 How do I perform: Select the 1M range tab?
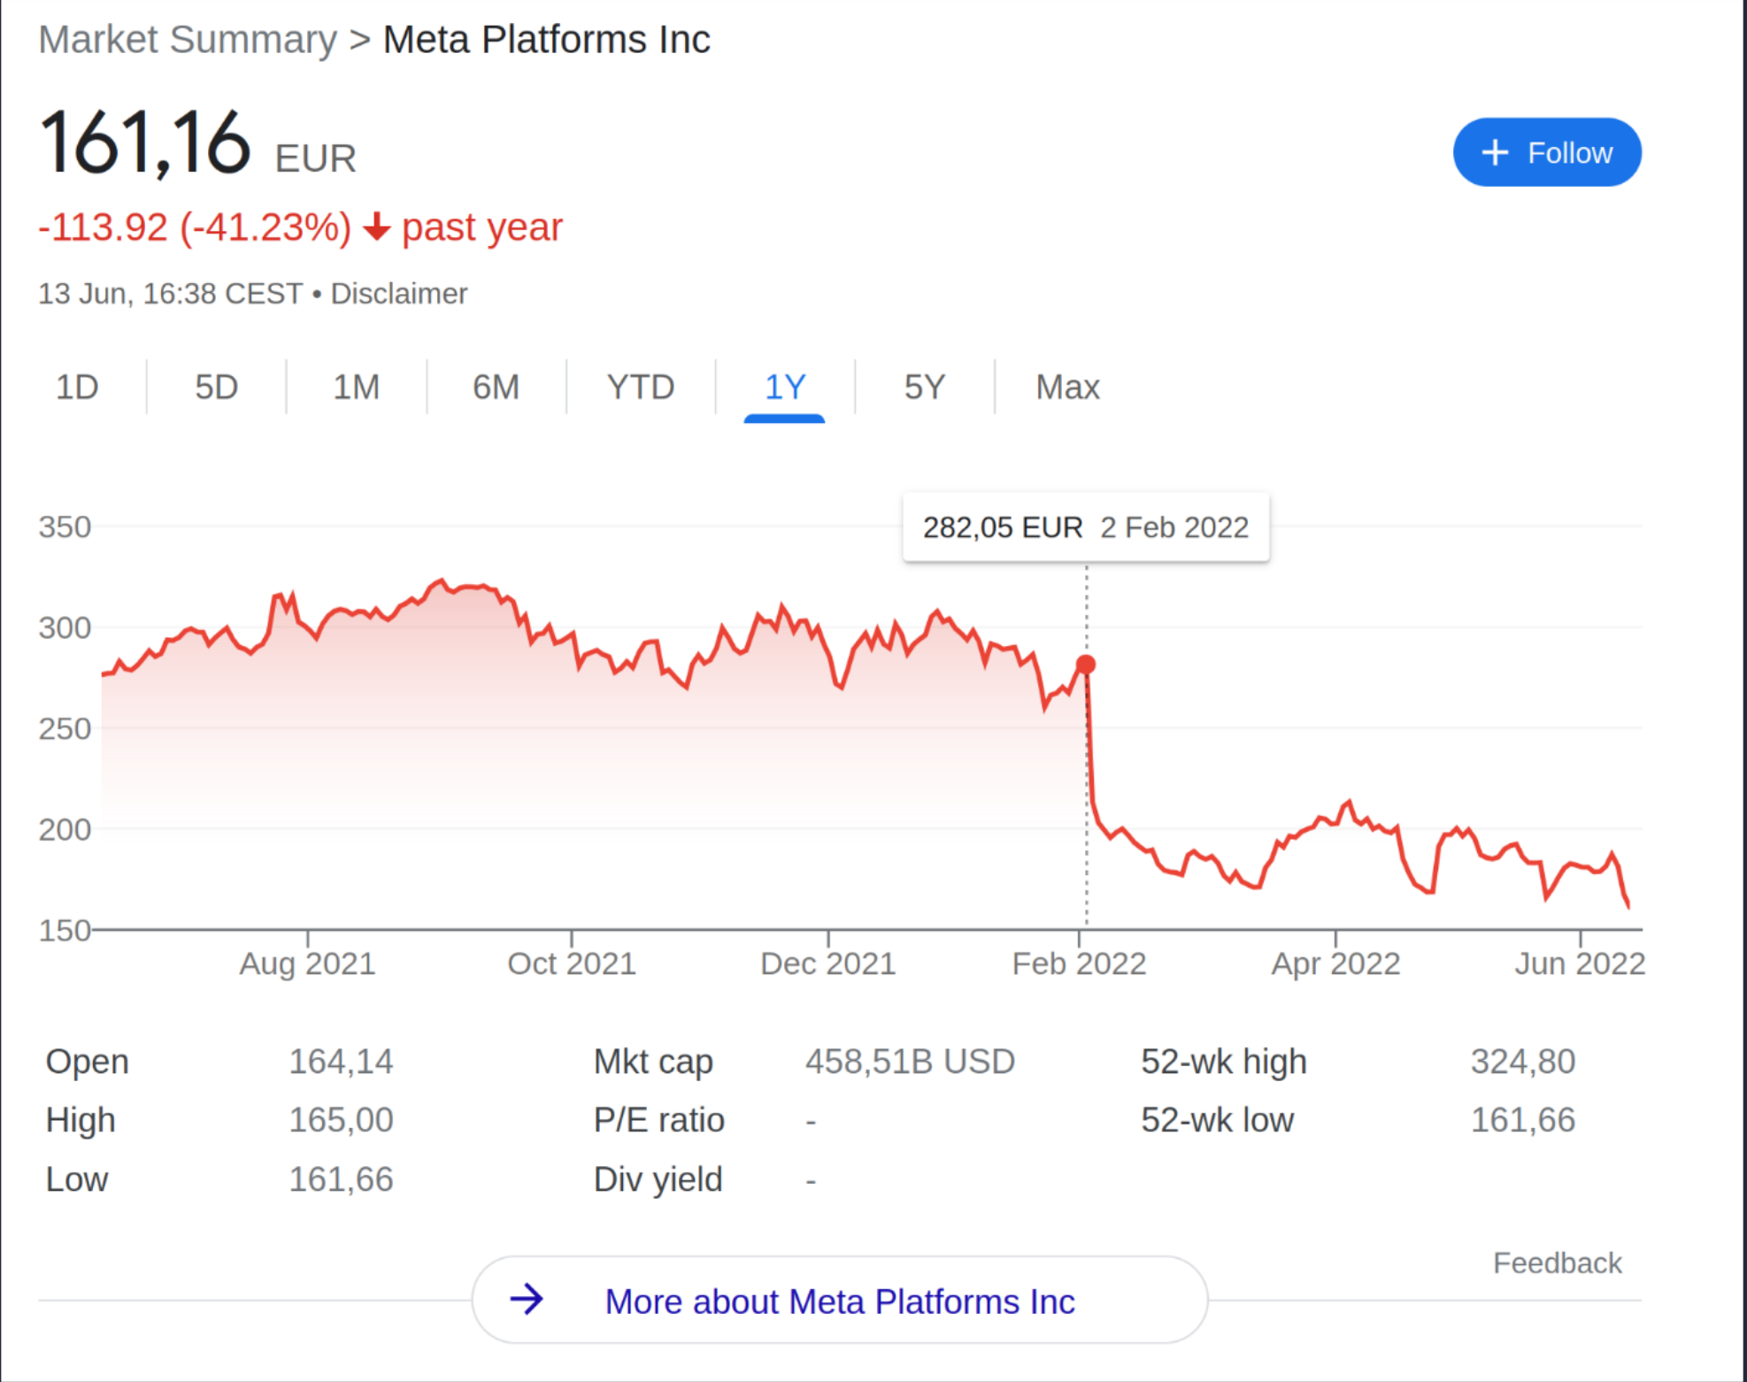tap(356, 388)
